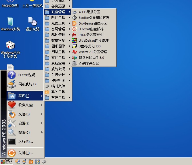Expand the 硬件检测 folder submenu
192x165 pixels.
(58, 81)
